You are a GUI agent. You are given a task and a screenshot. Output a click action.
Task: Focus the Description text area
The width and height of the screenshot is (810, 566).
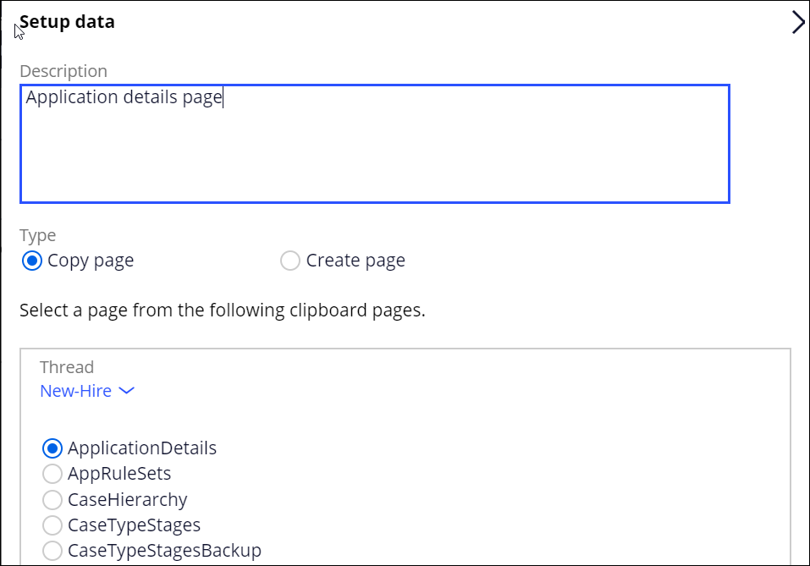point(374,144)
